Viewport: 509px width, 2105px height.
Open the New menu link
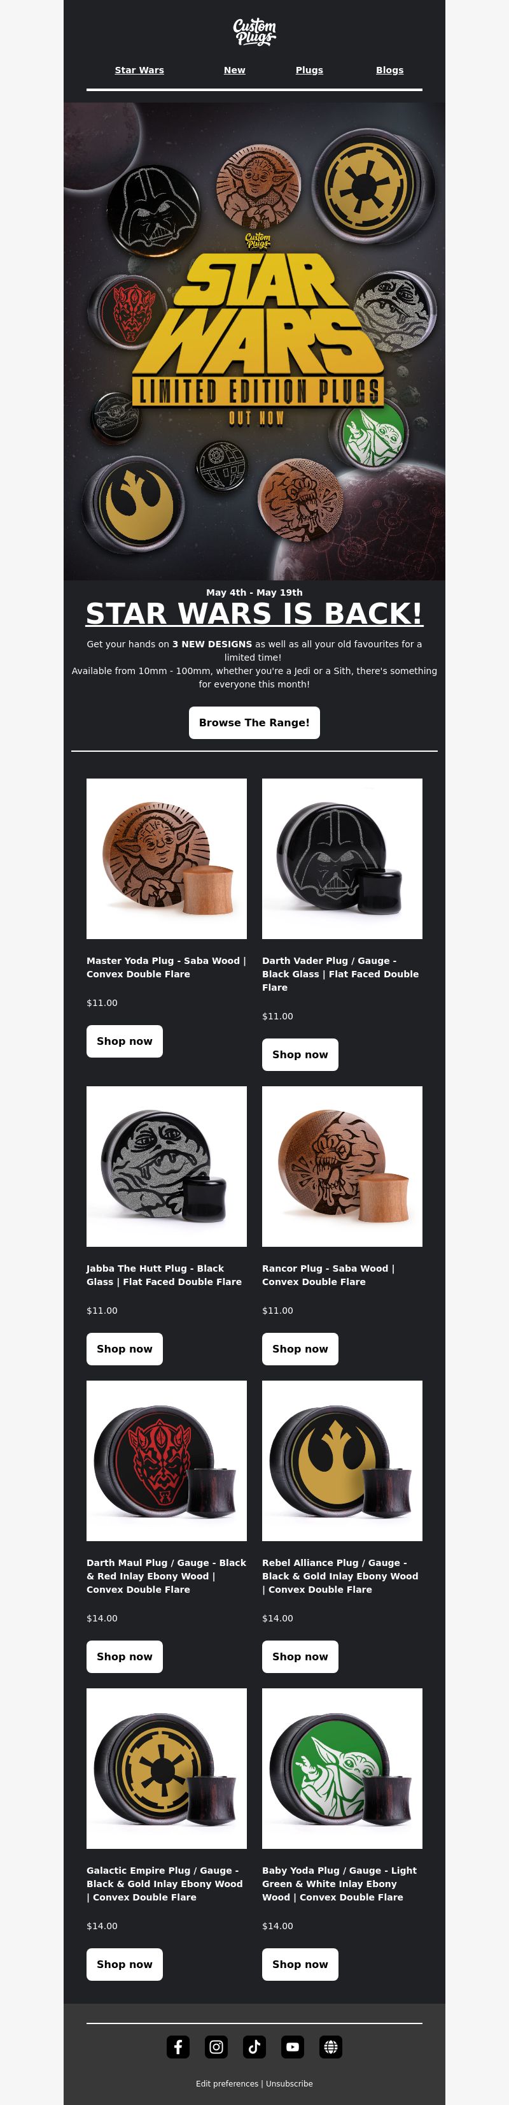pos(235,70)
